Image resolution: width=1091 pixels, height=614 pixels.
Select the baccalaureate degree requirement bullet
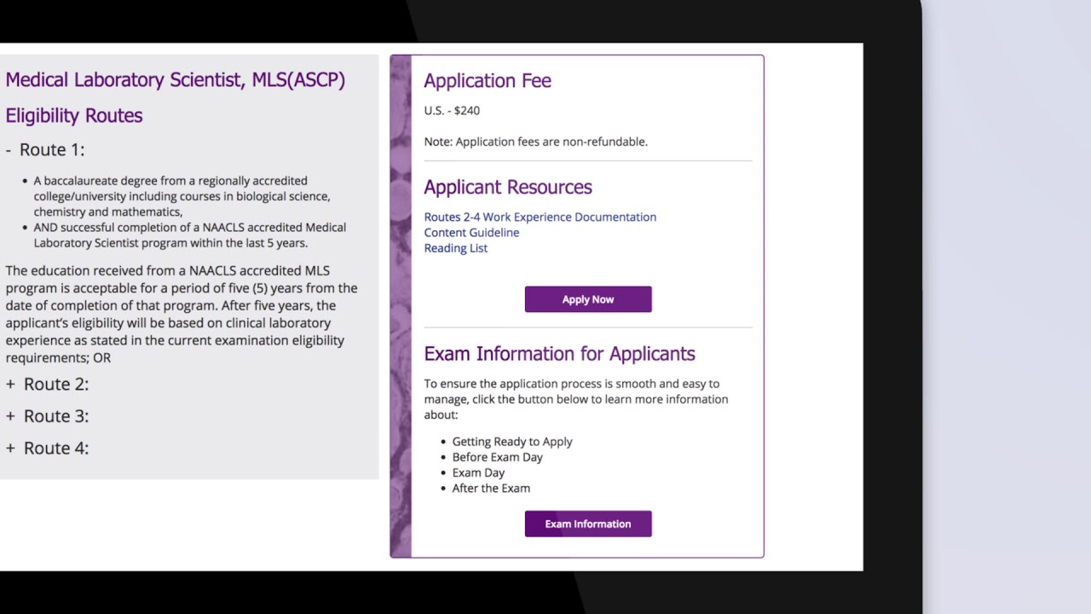click(x=182, y=196)
